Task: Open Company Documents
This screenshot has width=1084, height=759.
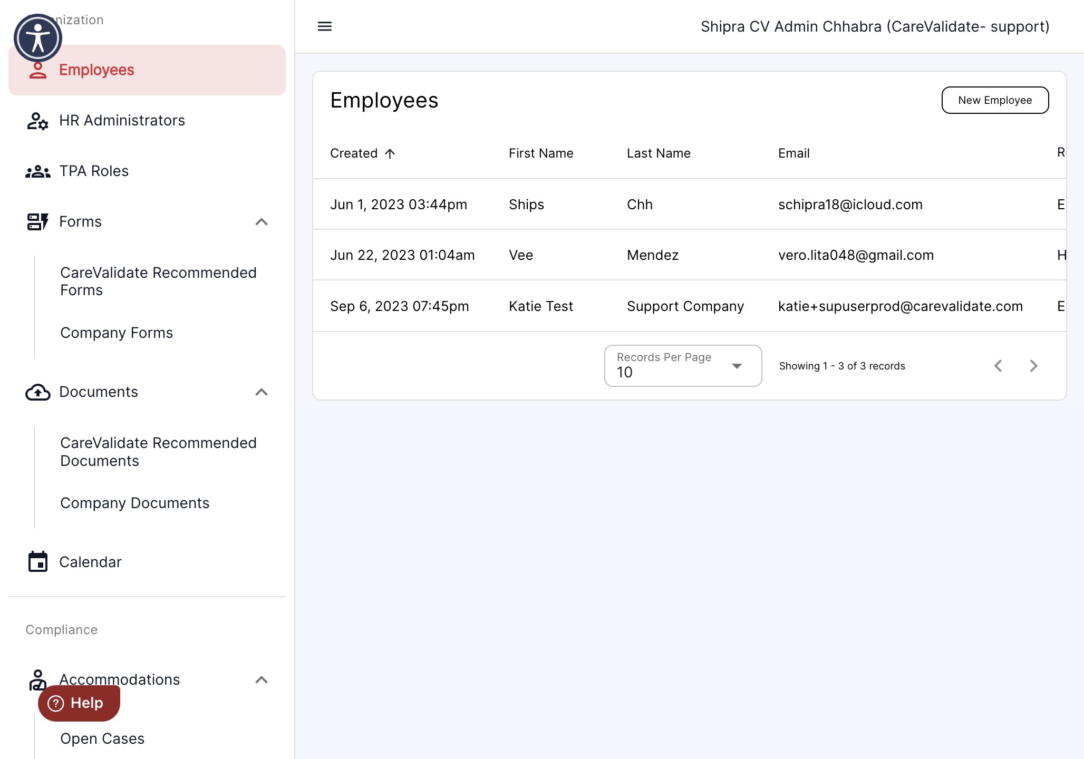Action: [x=135, y=503]
